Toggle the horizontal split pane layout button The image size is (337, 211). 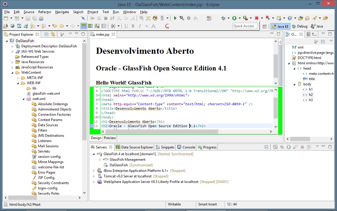coord(84,26)
